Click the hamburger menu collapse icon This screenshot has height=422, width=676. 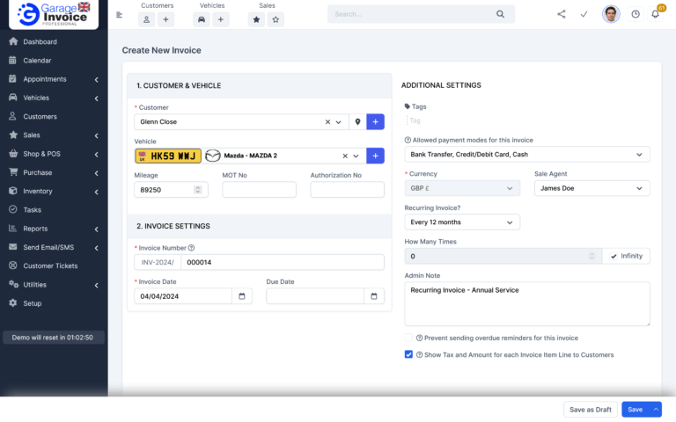click(x=120, y=15)
